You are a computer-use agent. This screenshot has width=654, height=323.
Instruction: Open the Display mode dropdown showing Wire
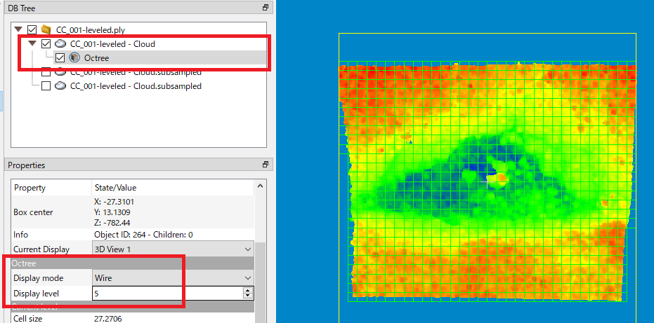tap(173, 278)
